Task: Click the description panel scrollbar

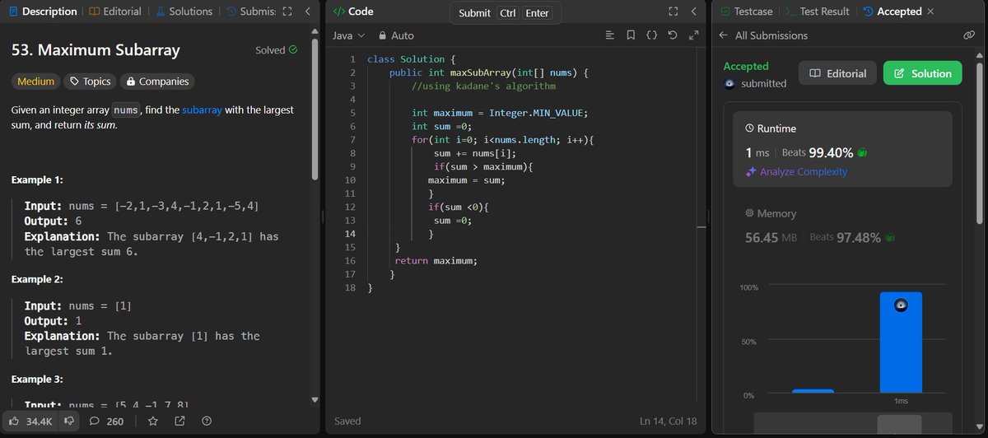Action: (x=315, y=109)
